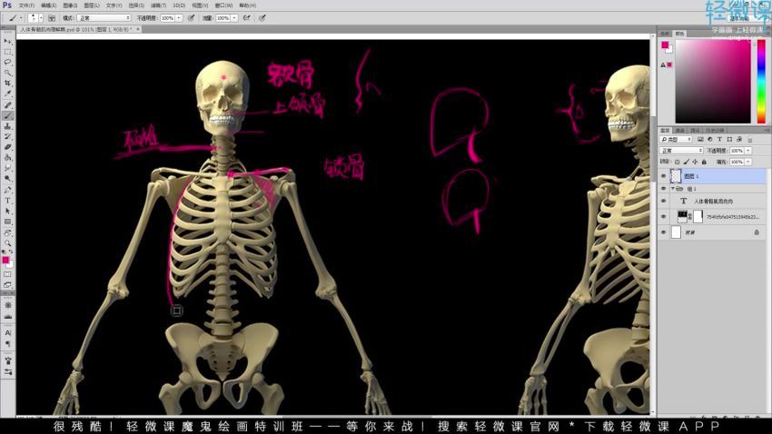This screenshot has height=434, width=772.
Task: Select the Eyedropper tool
Action: [7, 94]
